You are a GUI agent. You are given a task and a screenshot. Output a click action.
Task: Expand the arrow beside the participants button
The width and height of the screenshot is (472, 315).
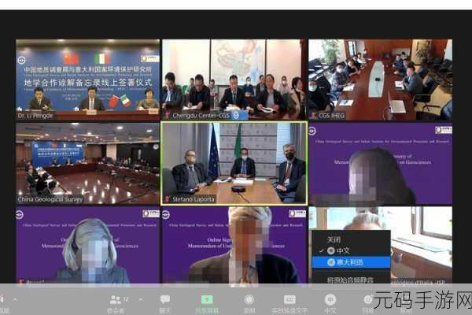point(140,299)
